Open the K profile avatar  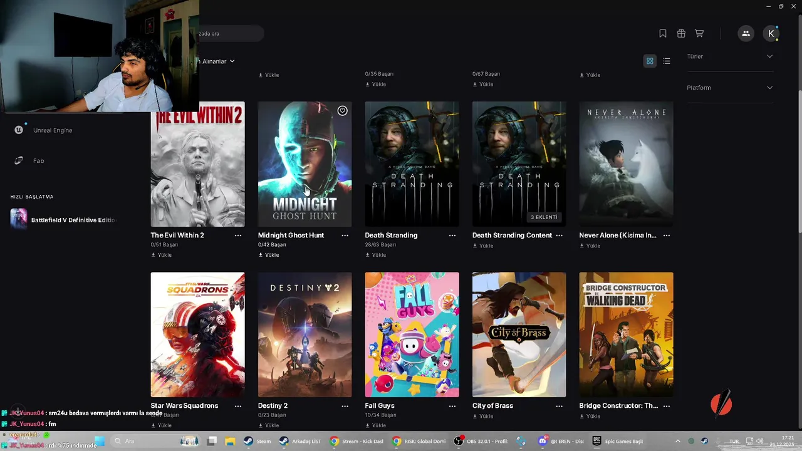point(771,33)
